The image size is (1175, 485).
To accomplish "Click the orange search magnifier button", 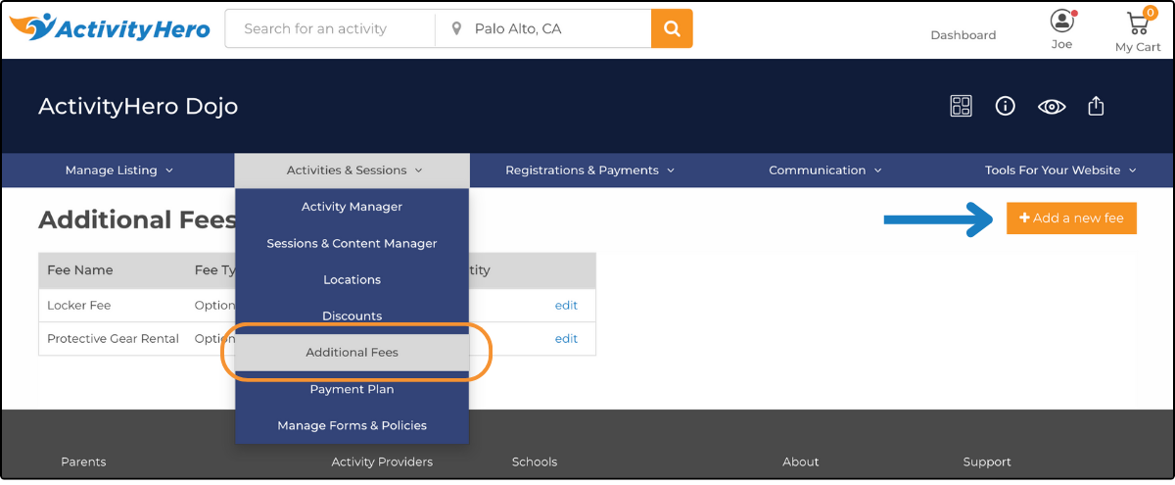I will pyautogui.click(x=672, y=28).
